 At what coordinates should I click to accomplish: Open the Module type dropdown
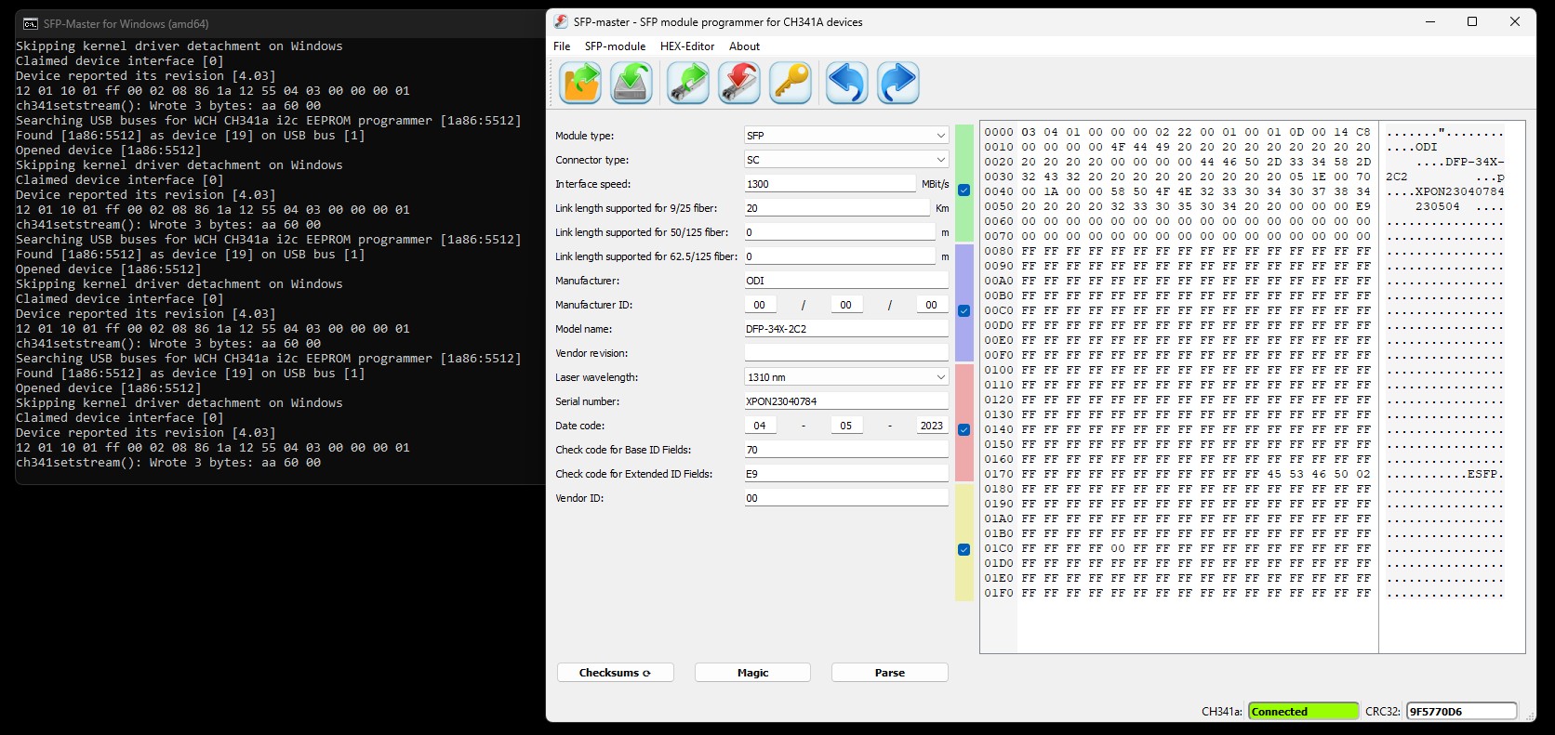coord(845,136)
